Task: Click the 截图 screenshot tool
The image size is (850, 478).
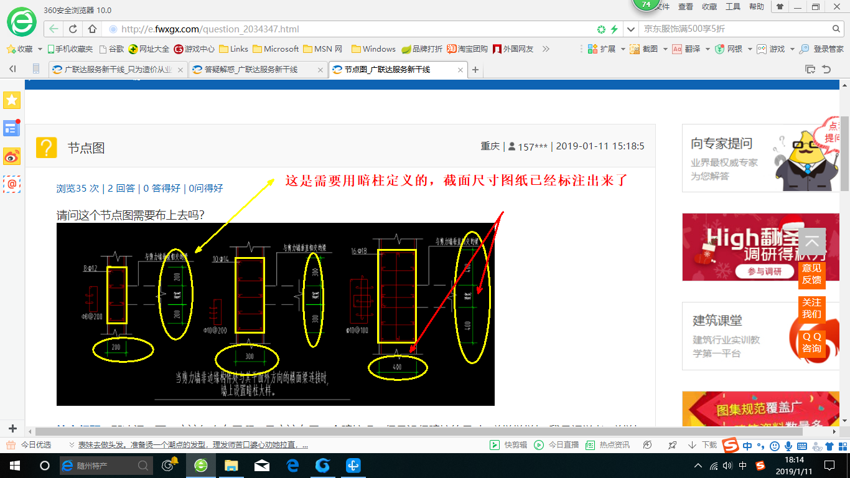Action: tap(644, 49)
